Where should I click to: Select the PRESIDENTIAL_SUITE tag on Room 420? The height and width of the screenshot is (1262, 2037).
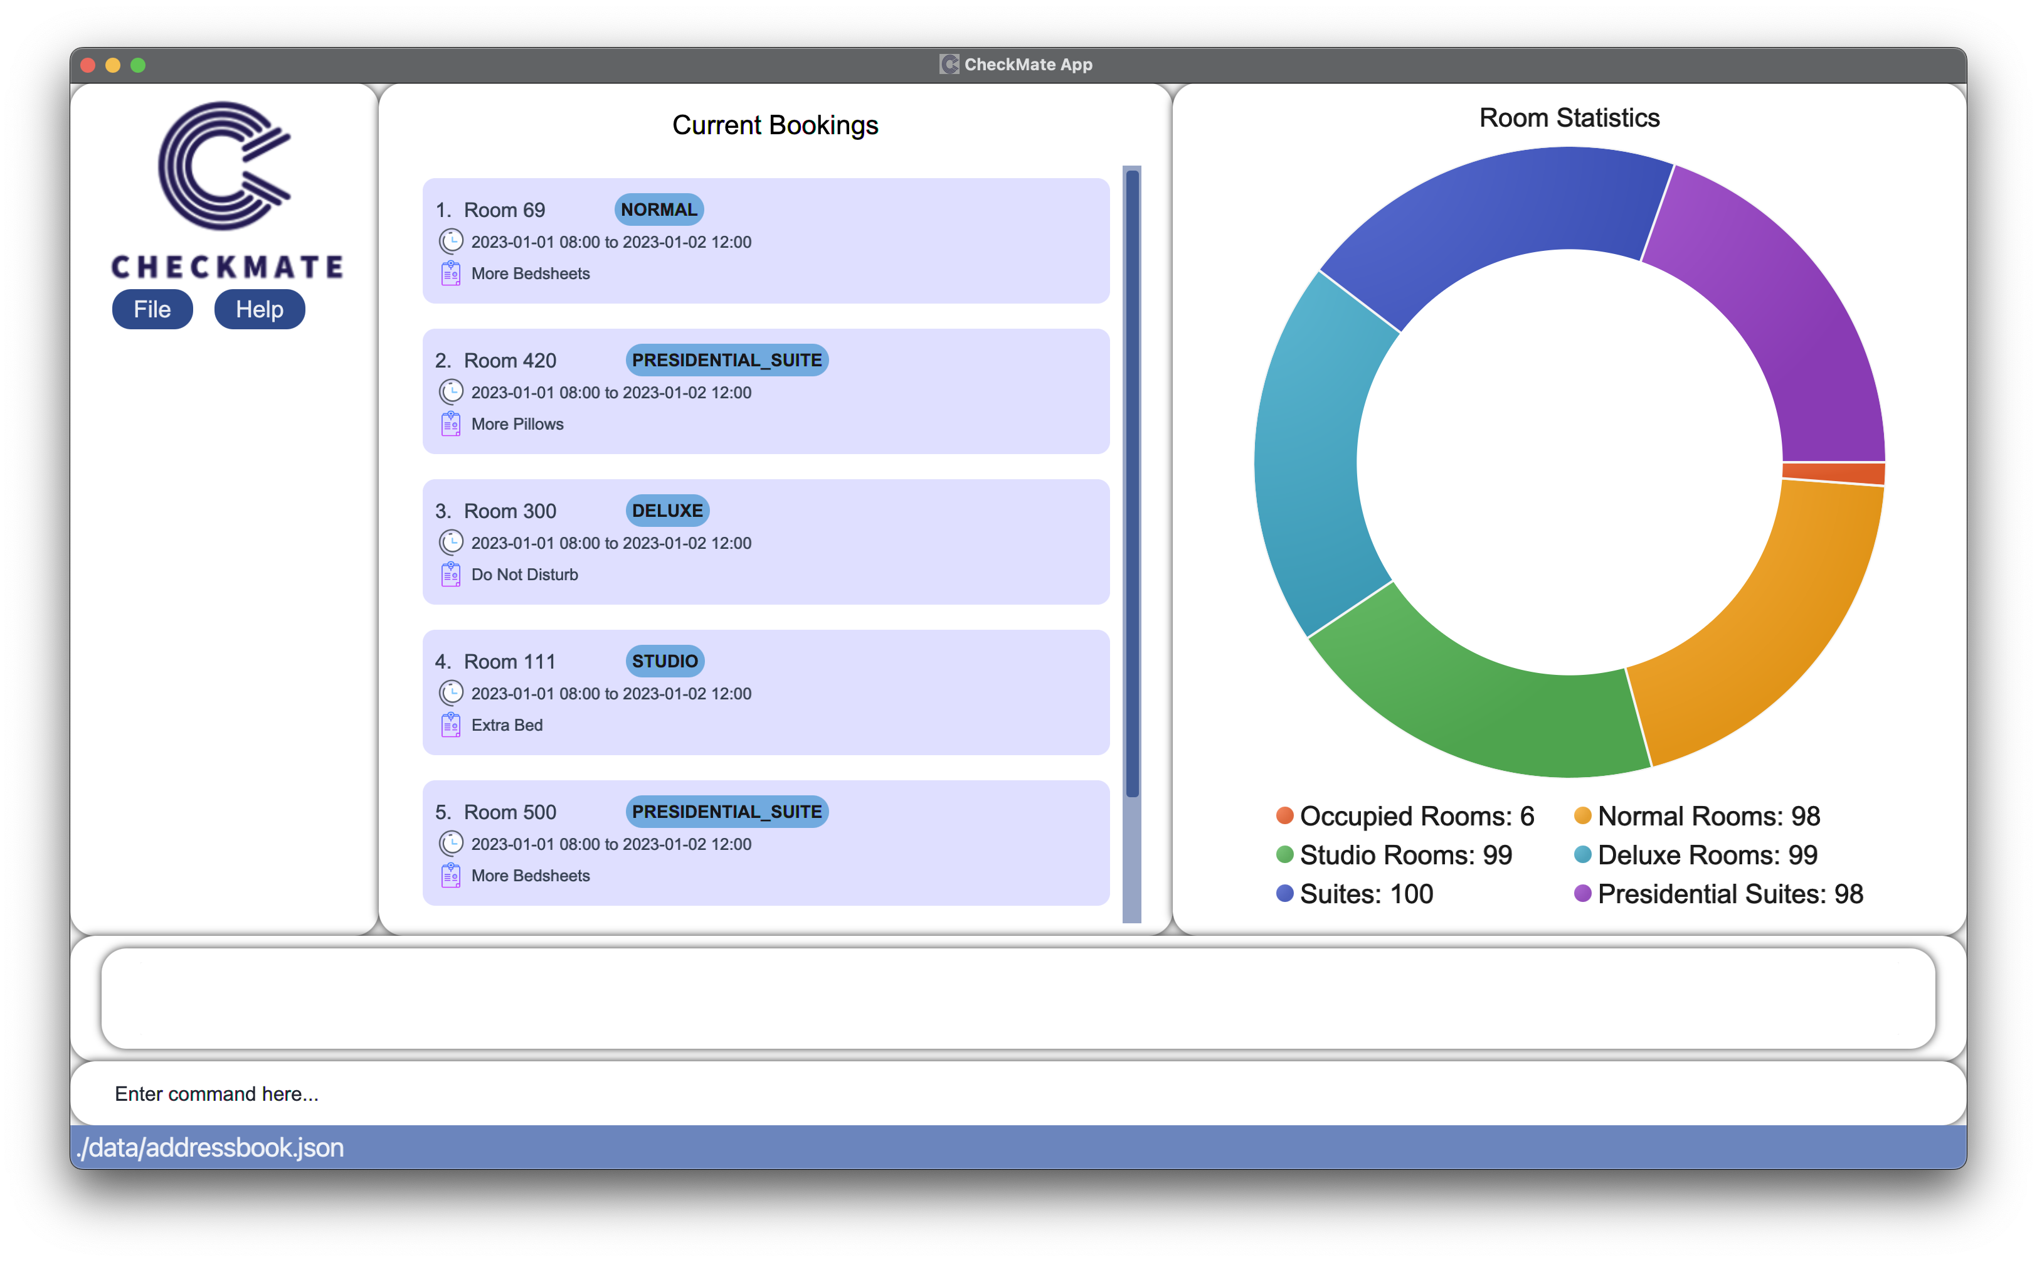pyautogui.click(x=727, y=361)
